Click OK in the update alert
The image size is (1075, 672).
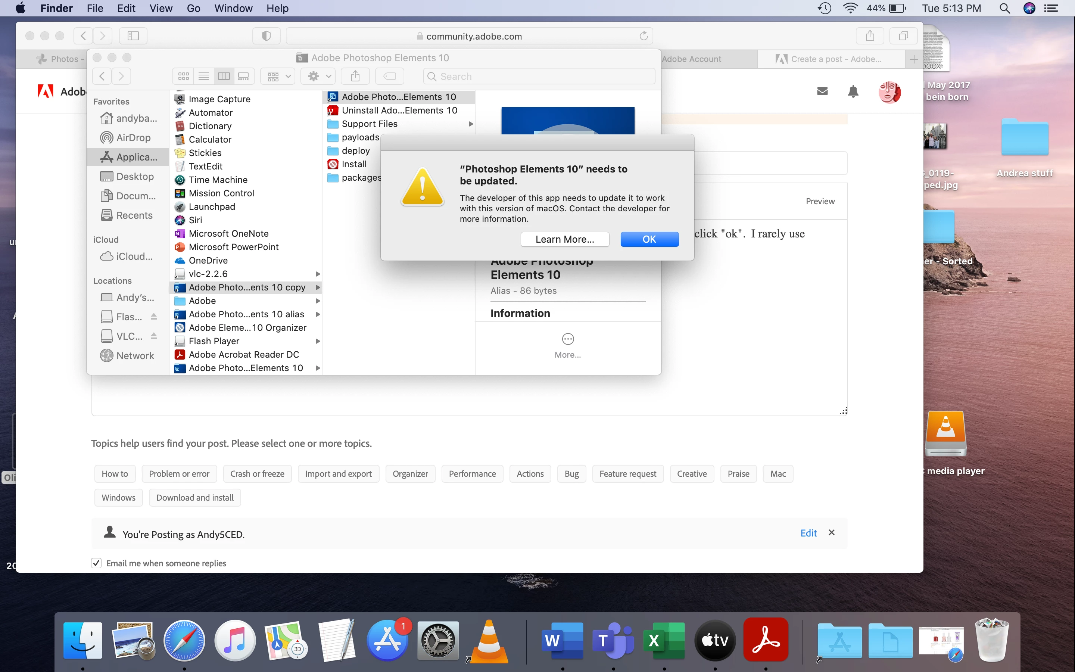pos(649,239)
